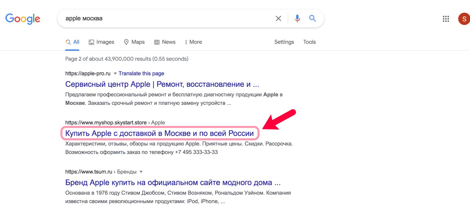Open the Сервисный центр Apple result

(x=162, y=84)
